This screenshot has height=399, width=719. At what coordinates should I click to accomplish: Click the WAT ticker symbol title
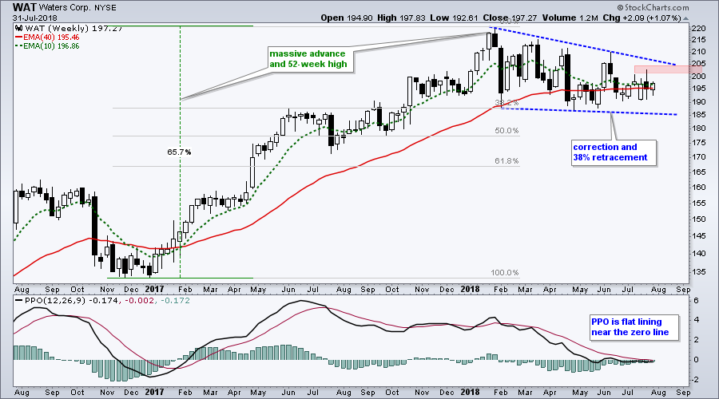coord(25,7)
